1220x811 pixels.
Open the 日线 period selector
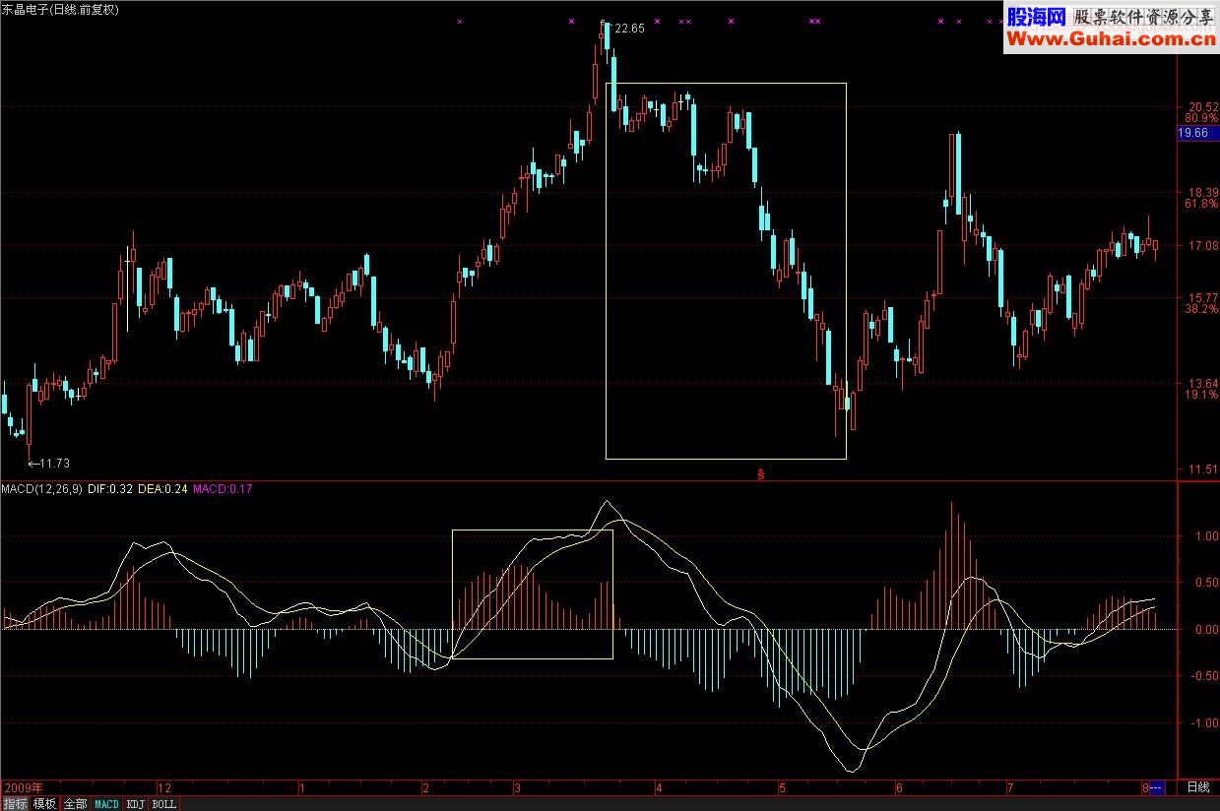[x=1197, y=787]
